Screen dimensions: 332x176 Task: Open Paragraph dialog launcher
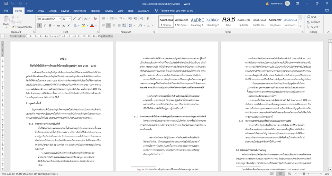[154, 32]
